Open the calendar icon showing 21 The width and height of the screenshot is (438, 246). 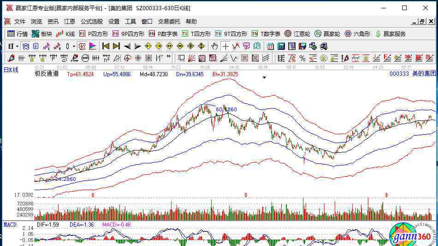(270, 46)
